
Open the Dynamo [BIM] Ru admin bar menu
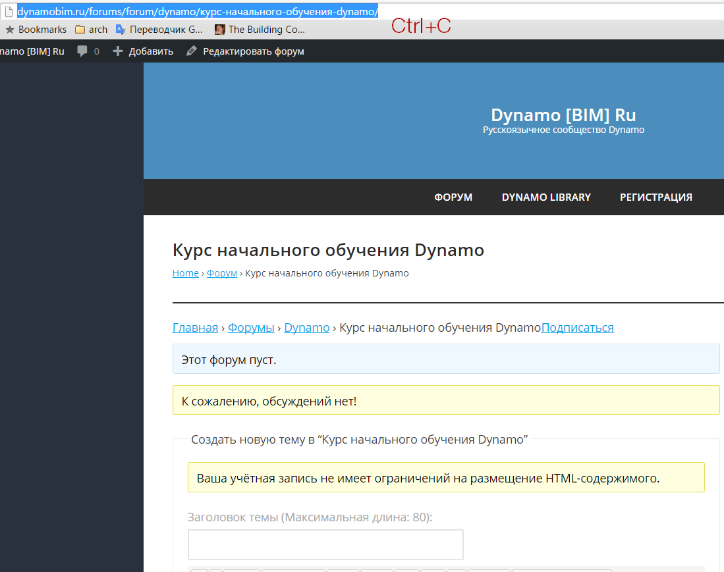click(x=32, y=51)
